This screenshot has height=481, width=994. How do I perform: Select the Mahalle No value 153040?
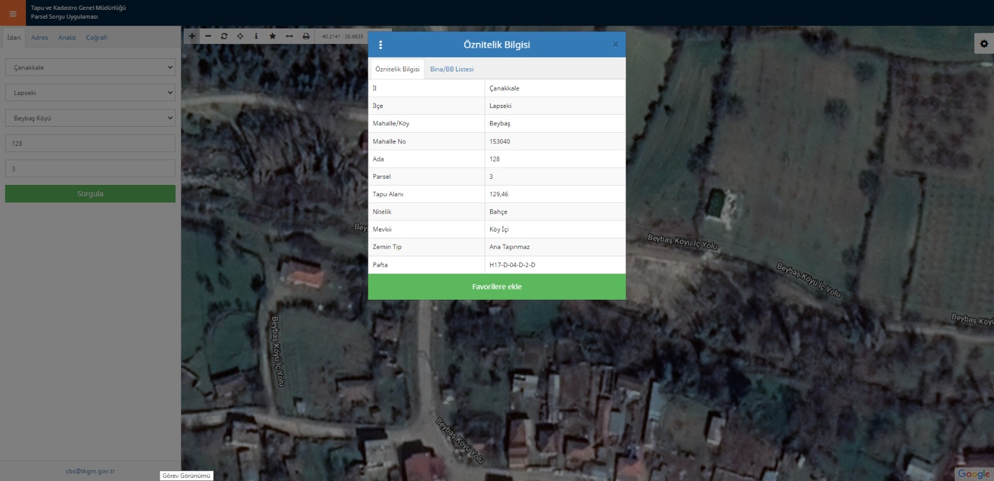point(499,142)
